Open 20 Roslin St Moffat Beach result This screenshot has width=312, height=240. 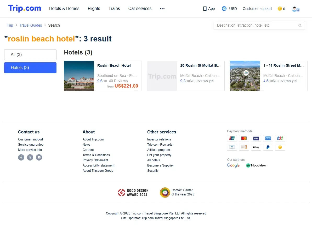coord(200,65)
